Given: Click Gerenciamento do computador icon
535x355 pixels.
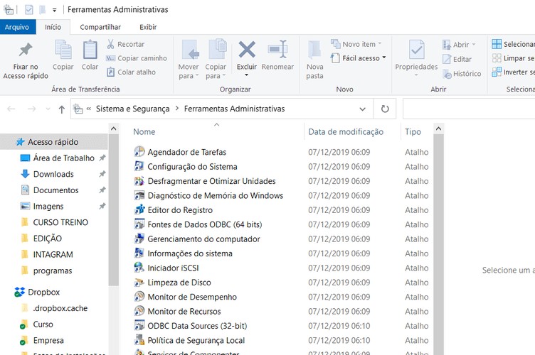Looking at the screenshot, I should click(139, 239).
